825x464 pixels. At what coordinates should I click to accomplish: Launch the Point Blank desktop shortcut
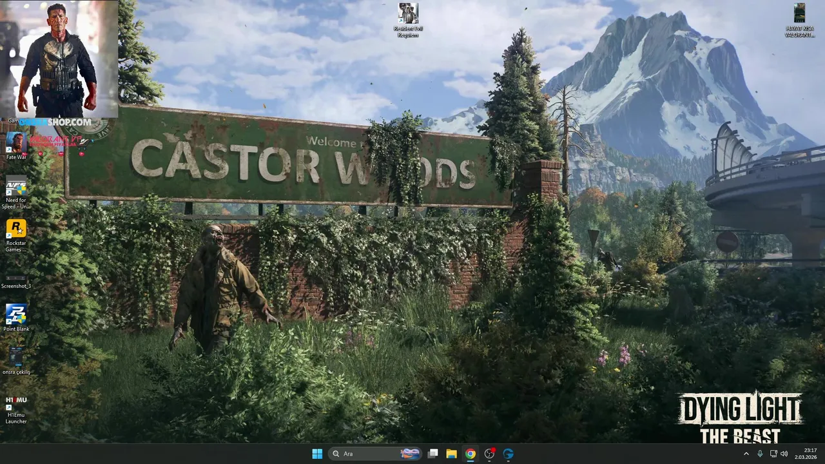pyautogui.click(x=16, y=318)
